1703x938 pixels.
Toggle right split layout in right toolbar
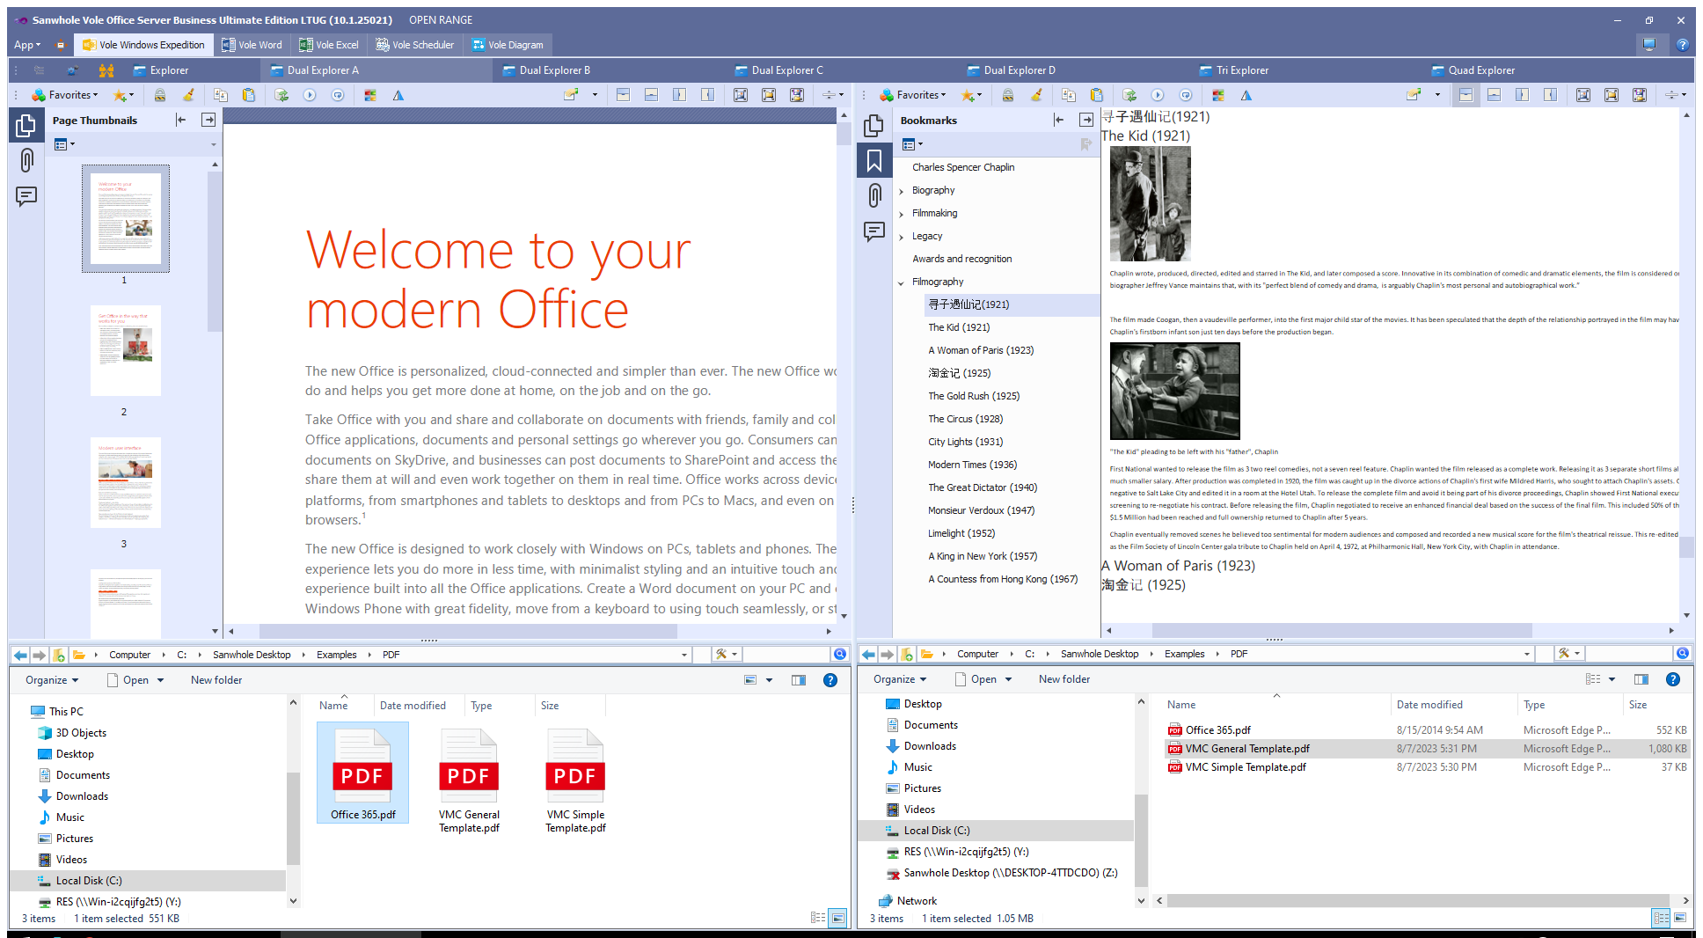coord(1551,95)
